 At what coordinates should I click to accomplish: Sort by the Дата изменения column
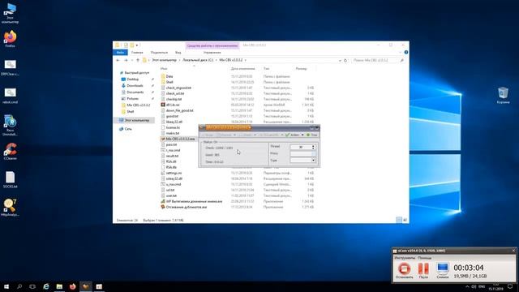243,68
